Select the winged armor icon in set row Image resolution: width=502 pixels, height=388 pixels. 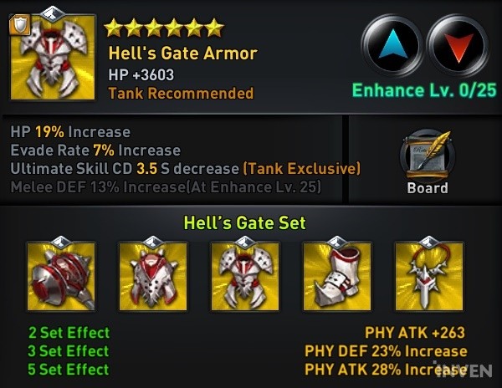click(245, 276)
